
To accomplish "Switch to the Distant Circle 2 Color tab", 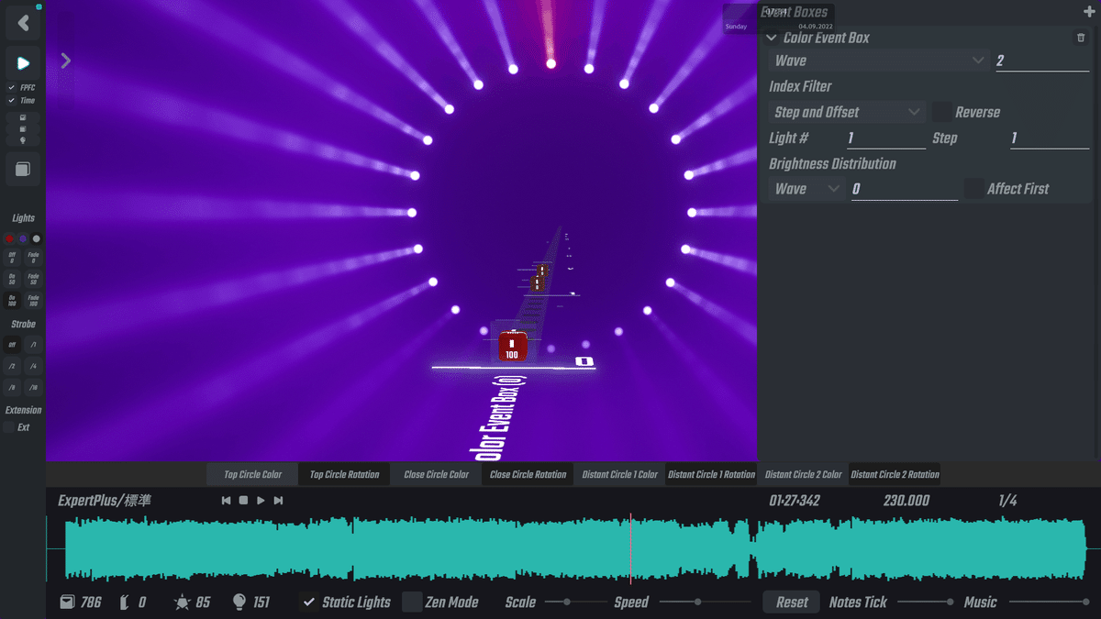I will (803, 474).
